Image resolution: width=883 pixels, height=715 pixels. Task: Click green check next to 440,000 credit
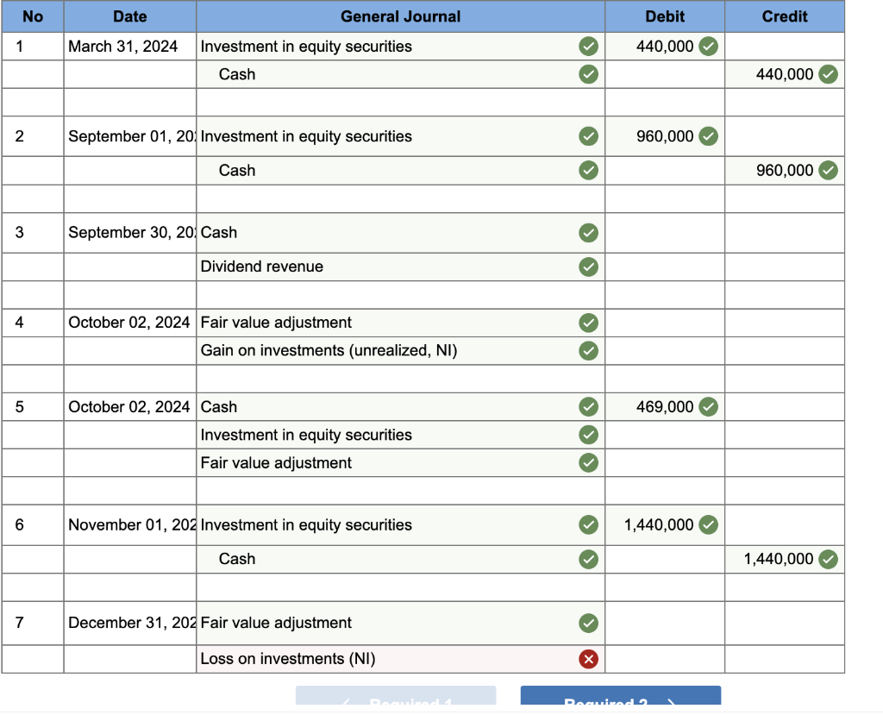coord(828,74)
